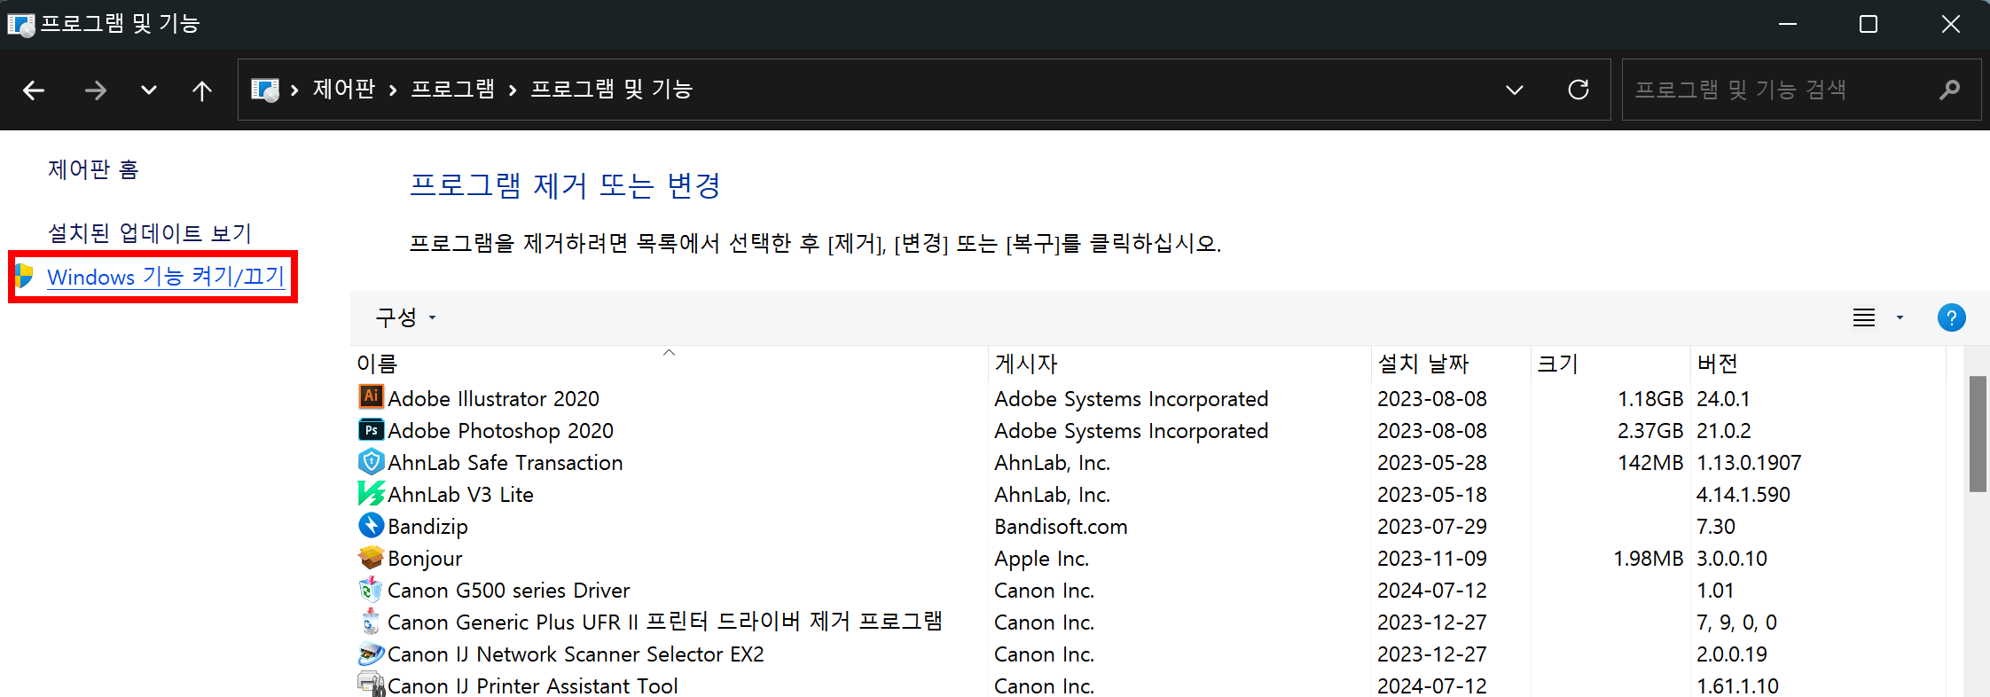
Task: Select AhnLab V3 Lite entry
Action: [460, 495]
